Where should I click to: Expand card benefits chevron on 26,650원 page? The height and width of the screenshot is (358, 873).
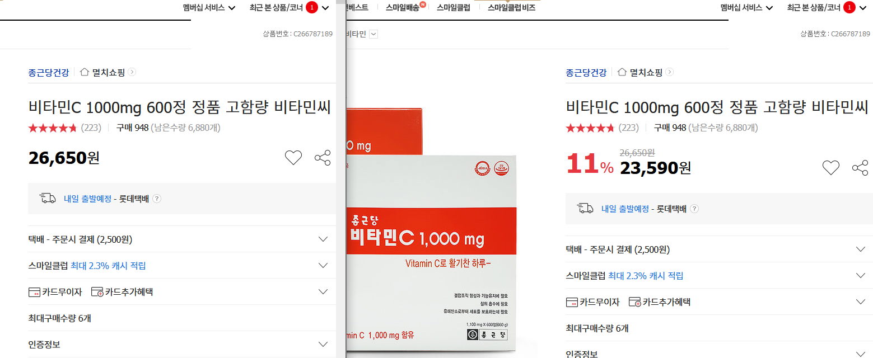[x=323, y=291]
